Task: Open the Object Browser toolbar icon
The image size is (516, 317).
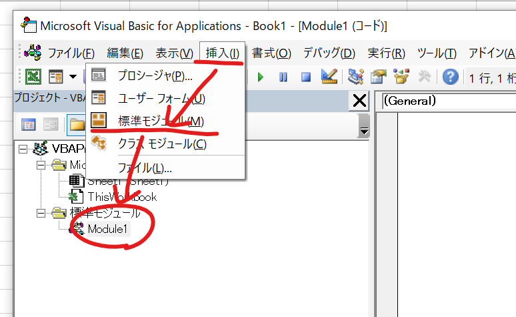Action: [x=401, y=77]
